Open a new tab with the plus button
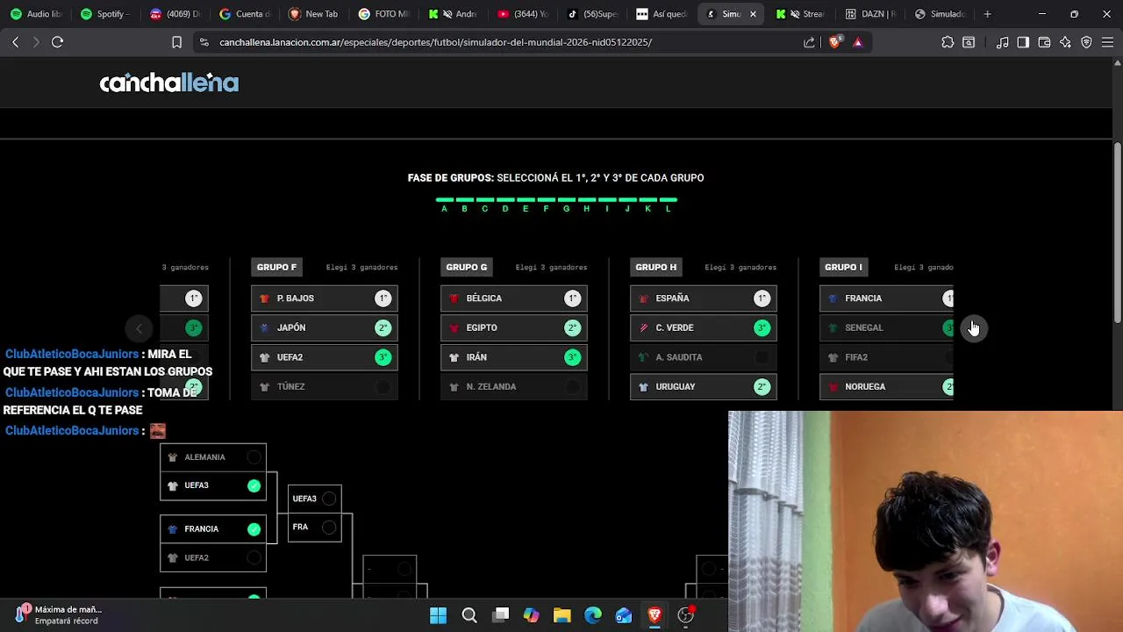 point(987,14)
